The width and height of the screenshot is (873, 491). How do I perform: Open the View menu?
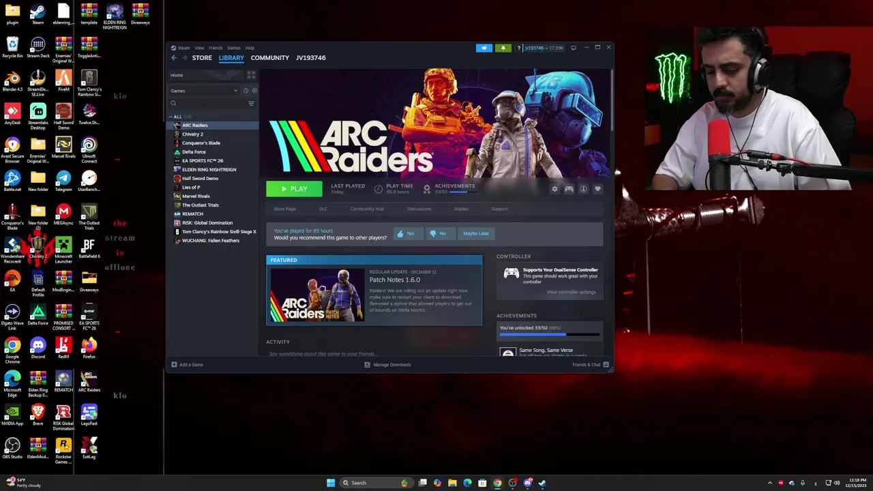tap(199, 48)
